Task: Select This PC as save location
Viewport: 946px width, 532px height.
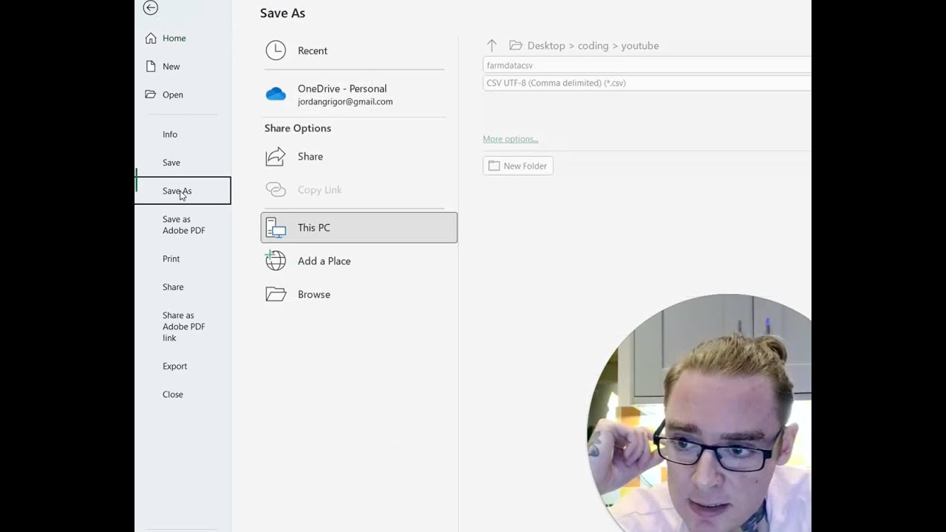Action: 359,228
